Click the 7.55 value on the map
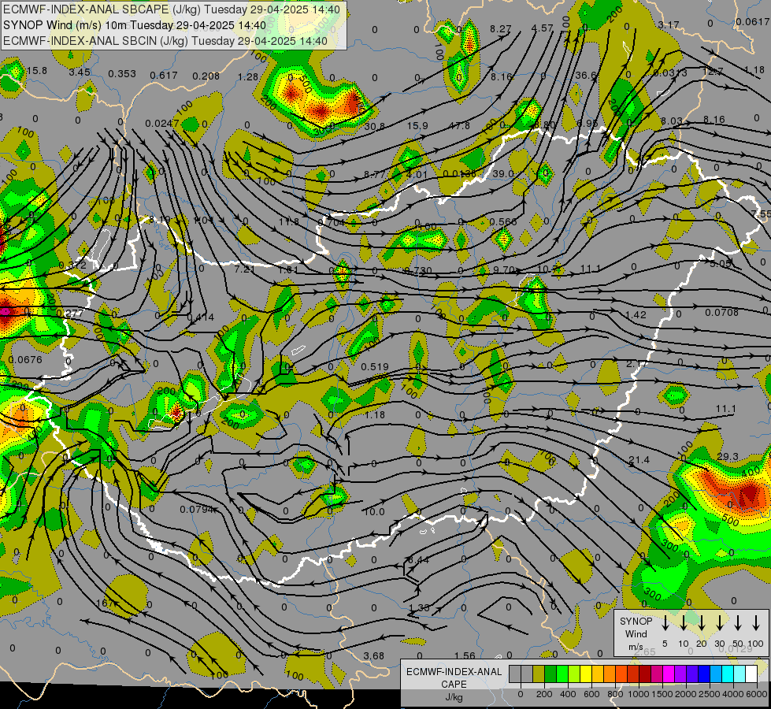This screenshot has width=771, height=709. (762, 214)
